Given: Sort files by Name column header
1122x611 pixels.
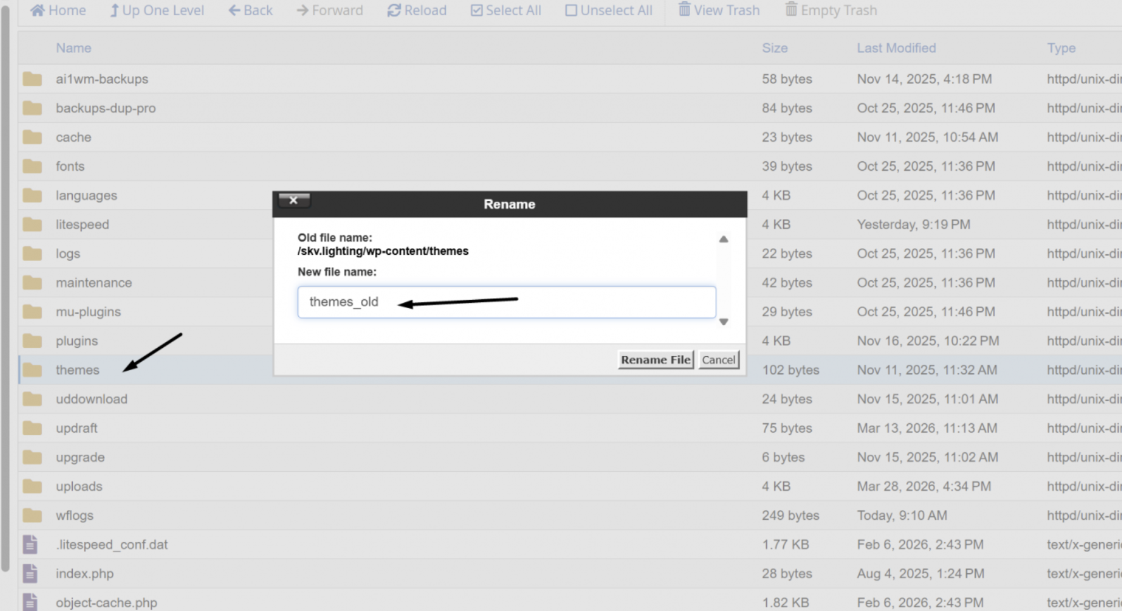Looking at the screenshot, I should point(73,48).
